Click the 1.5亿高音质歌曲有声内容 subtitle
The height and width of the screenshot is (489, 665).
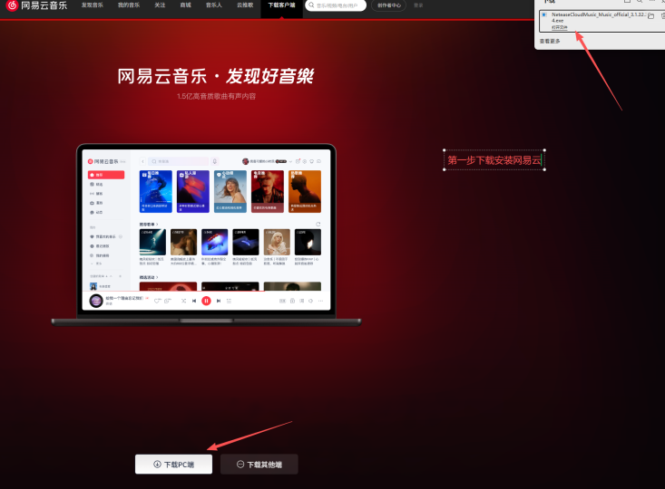(216, 97)
